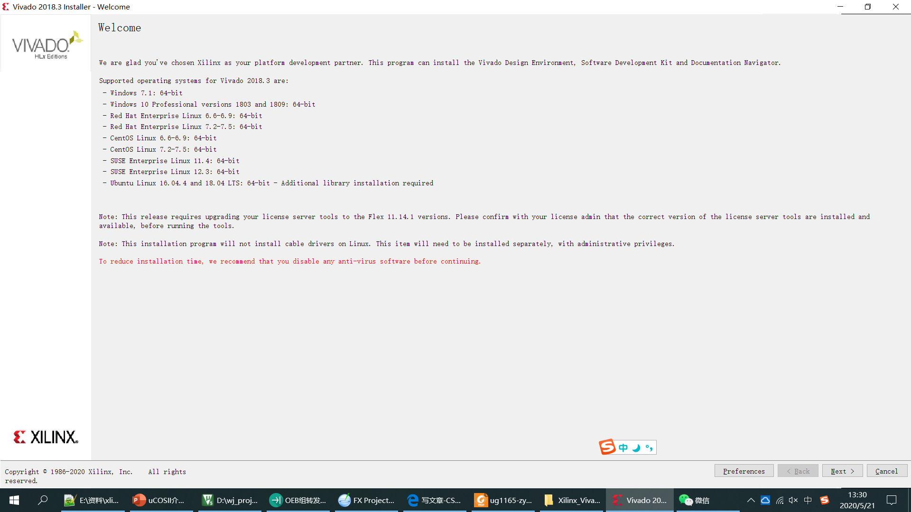The width and height of the screenshot is (911, 512).
Task: Open the ug1165-zy PDF from the taskbar
Action: [503, 500]
